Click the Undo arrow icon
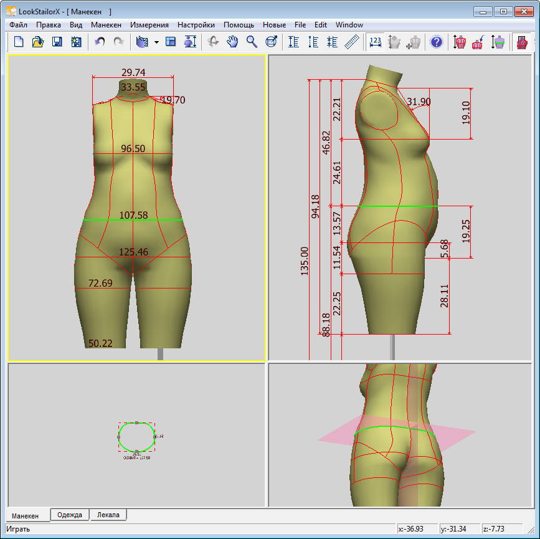 point(100,42)
